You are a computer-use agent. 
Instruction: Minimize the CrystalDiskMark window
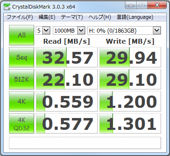tap(131, 5)
